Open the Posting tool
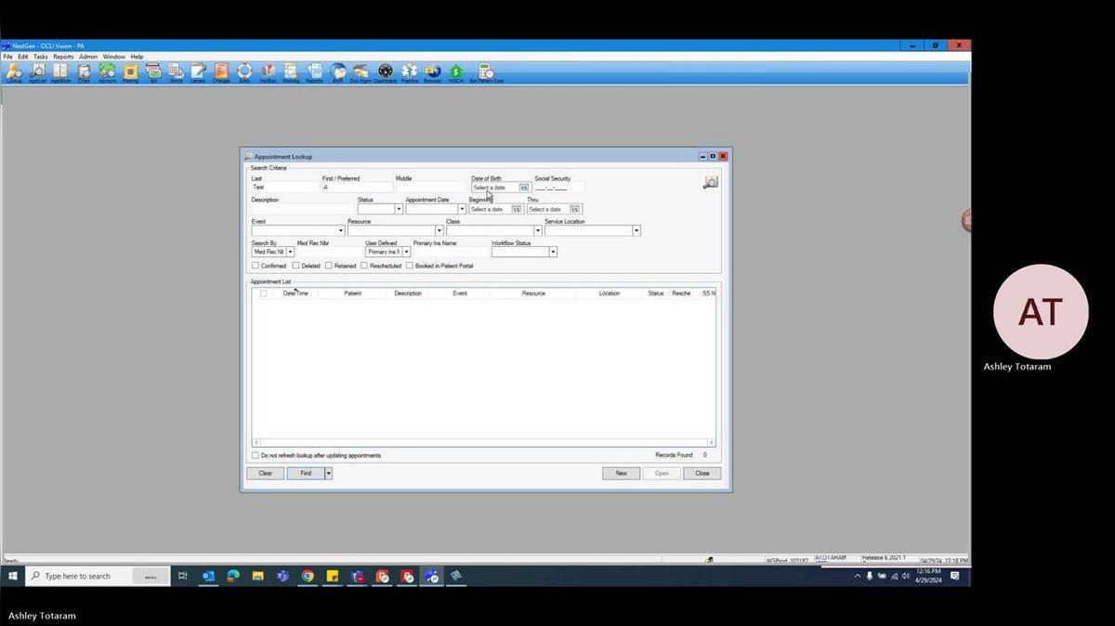The width and height of the screenshot is (1115, 626). click(130, 72)
